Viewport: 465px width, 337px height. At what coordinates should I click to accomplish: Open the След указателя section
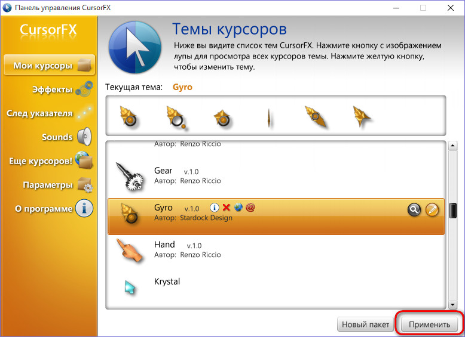[39, 113]
